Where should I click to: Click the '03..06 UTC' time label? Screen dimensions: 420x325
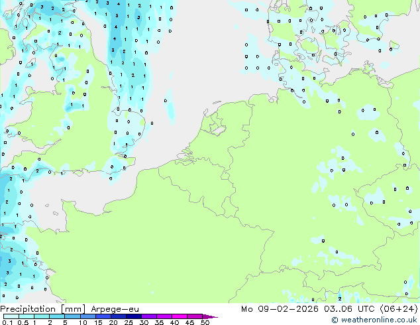click(x=349, y=309)
